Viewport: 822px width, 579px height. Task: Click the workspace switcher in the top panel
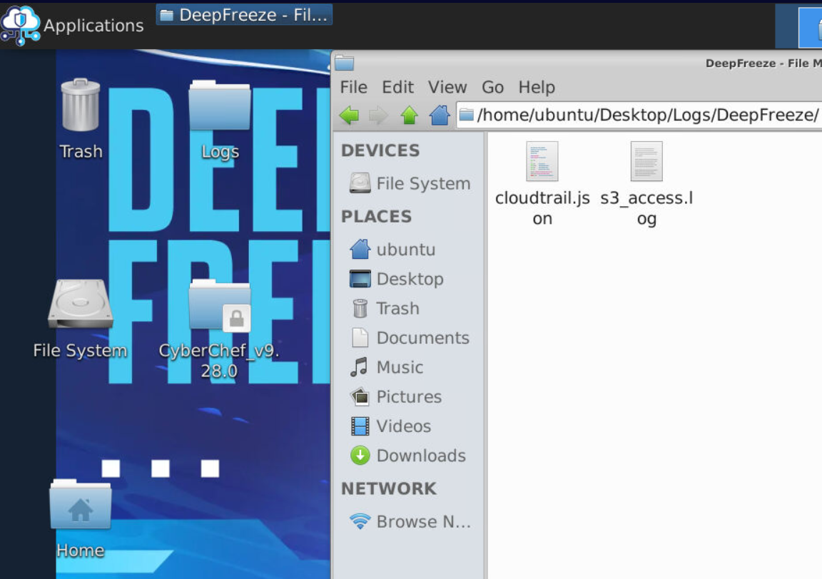point(798,26)
